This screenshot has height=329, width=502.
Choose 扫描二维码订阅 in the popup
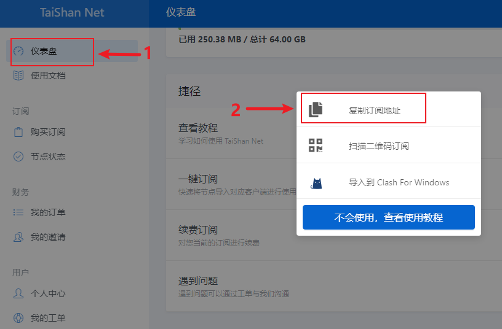[378, 146]
